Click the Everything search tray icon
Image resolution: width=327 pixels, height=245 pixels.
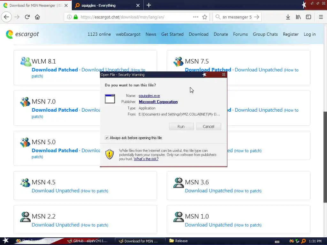pyautogui.click(x=304, y=241)
